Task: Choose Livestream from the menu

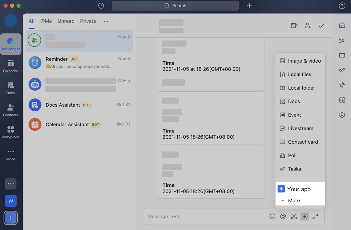Action: coord(300,128)
